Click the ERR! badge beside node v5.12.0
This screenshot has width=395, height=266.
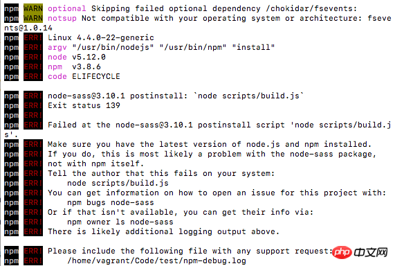coord(33,57)
